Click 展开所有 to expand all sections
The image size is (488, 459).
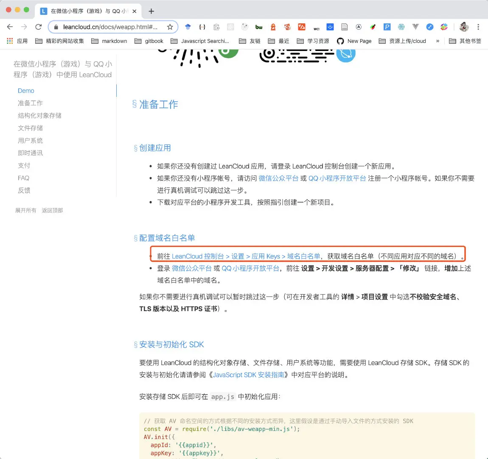click(x=25, y=210)
